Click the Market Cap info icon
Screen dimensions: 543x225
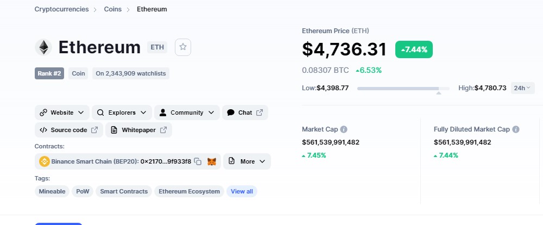344,129
